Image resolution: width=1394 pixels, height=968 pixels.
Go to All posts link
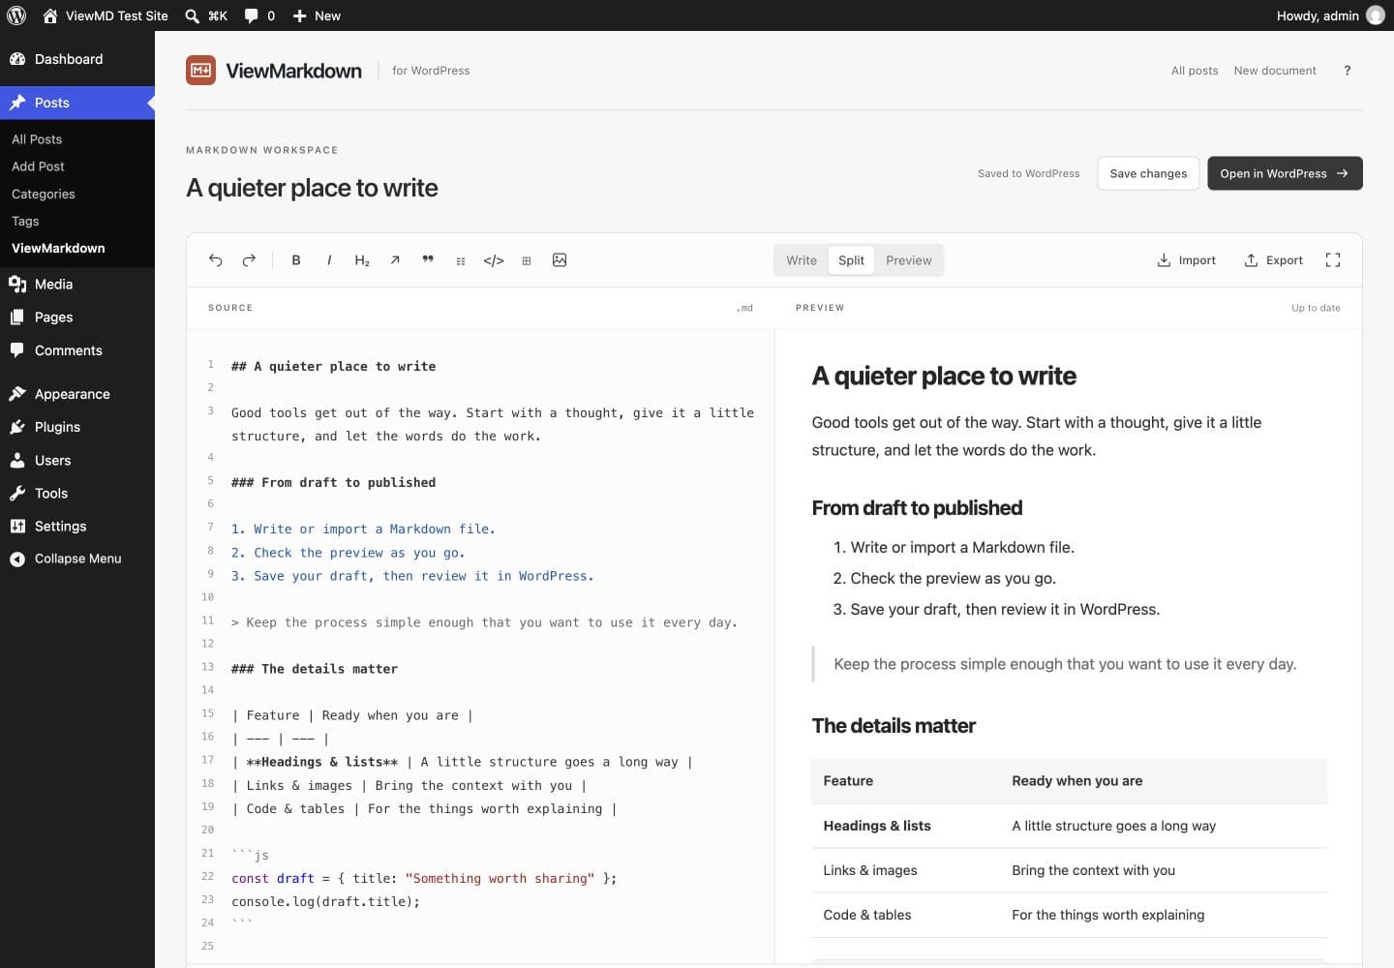point(1195,71)
